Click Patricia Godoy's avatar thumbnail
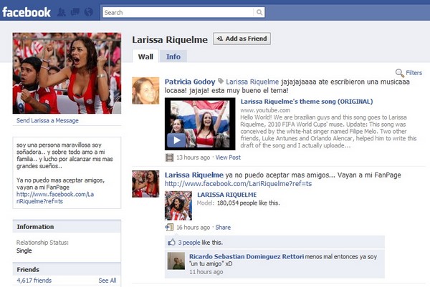The width and height of the screenshot is (430, 287). click(x=145, y=91)
